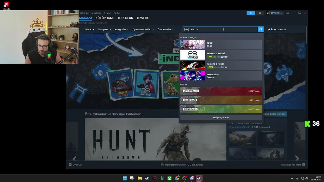Click the plus icon beside Oyun Ekle

70,165
